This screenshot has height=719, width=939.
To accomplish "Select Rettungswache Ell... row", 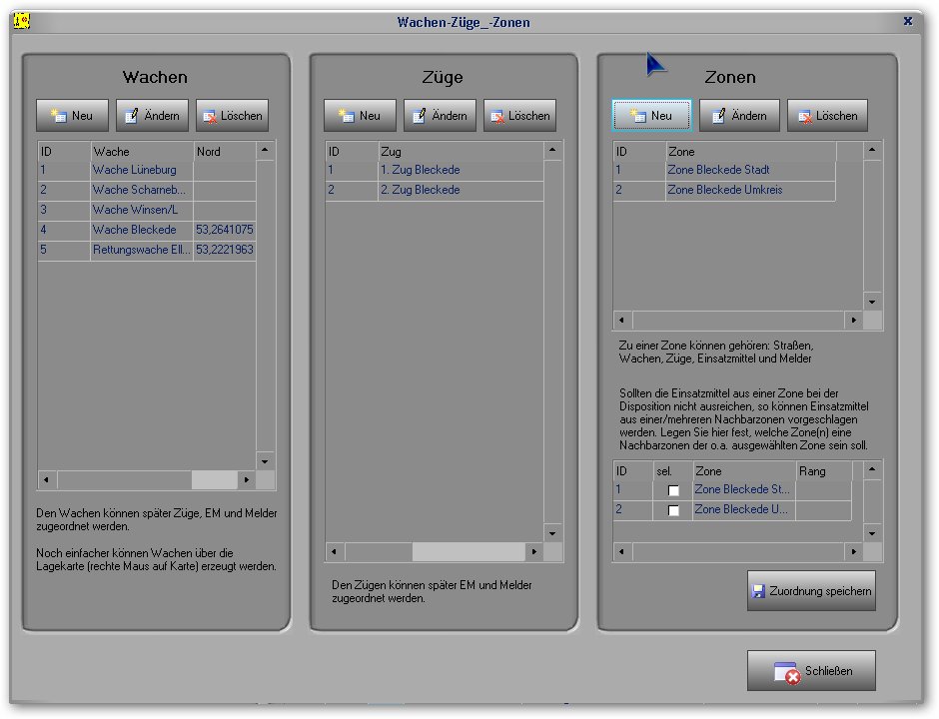I will coord(147,250).
